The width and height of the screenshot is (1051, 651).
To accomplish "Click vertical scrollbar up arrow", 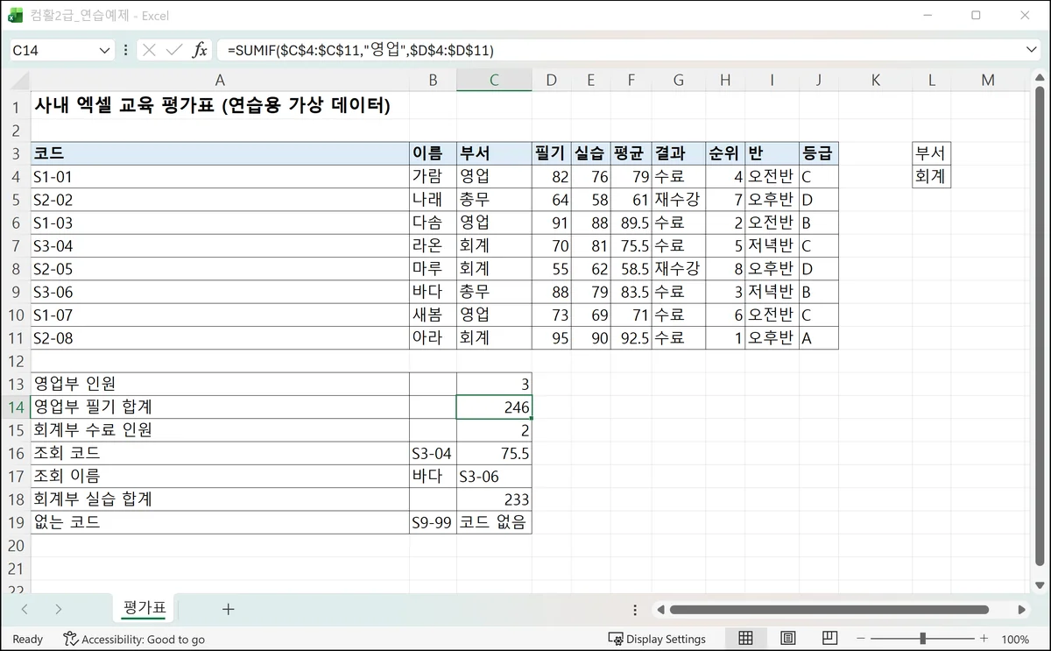I will click(x=1040, y=78).
